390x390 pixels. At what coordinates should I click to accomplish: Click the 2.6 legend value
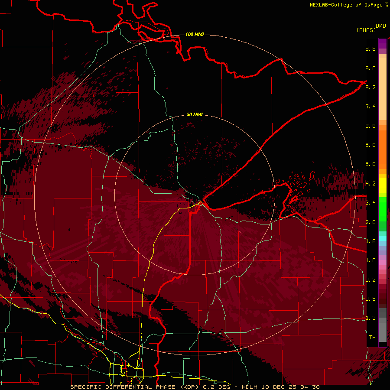point(370,222)
